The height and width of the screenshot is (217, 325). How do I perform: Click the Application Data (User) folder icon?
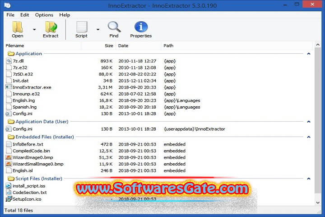[11, 122]
